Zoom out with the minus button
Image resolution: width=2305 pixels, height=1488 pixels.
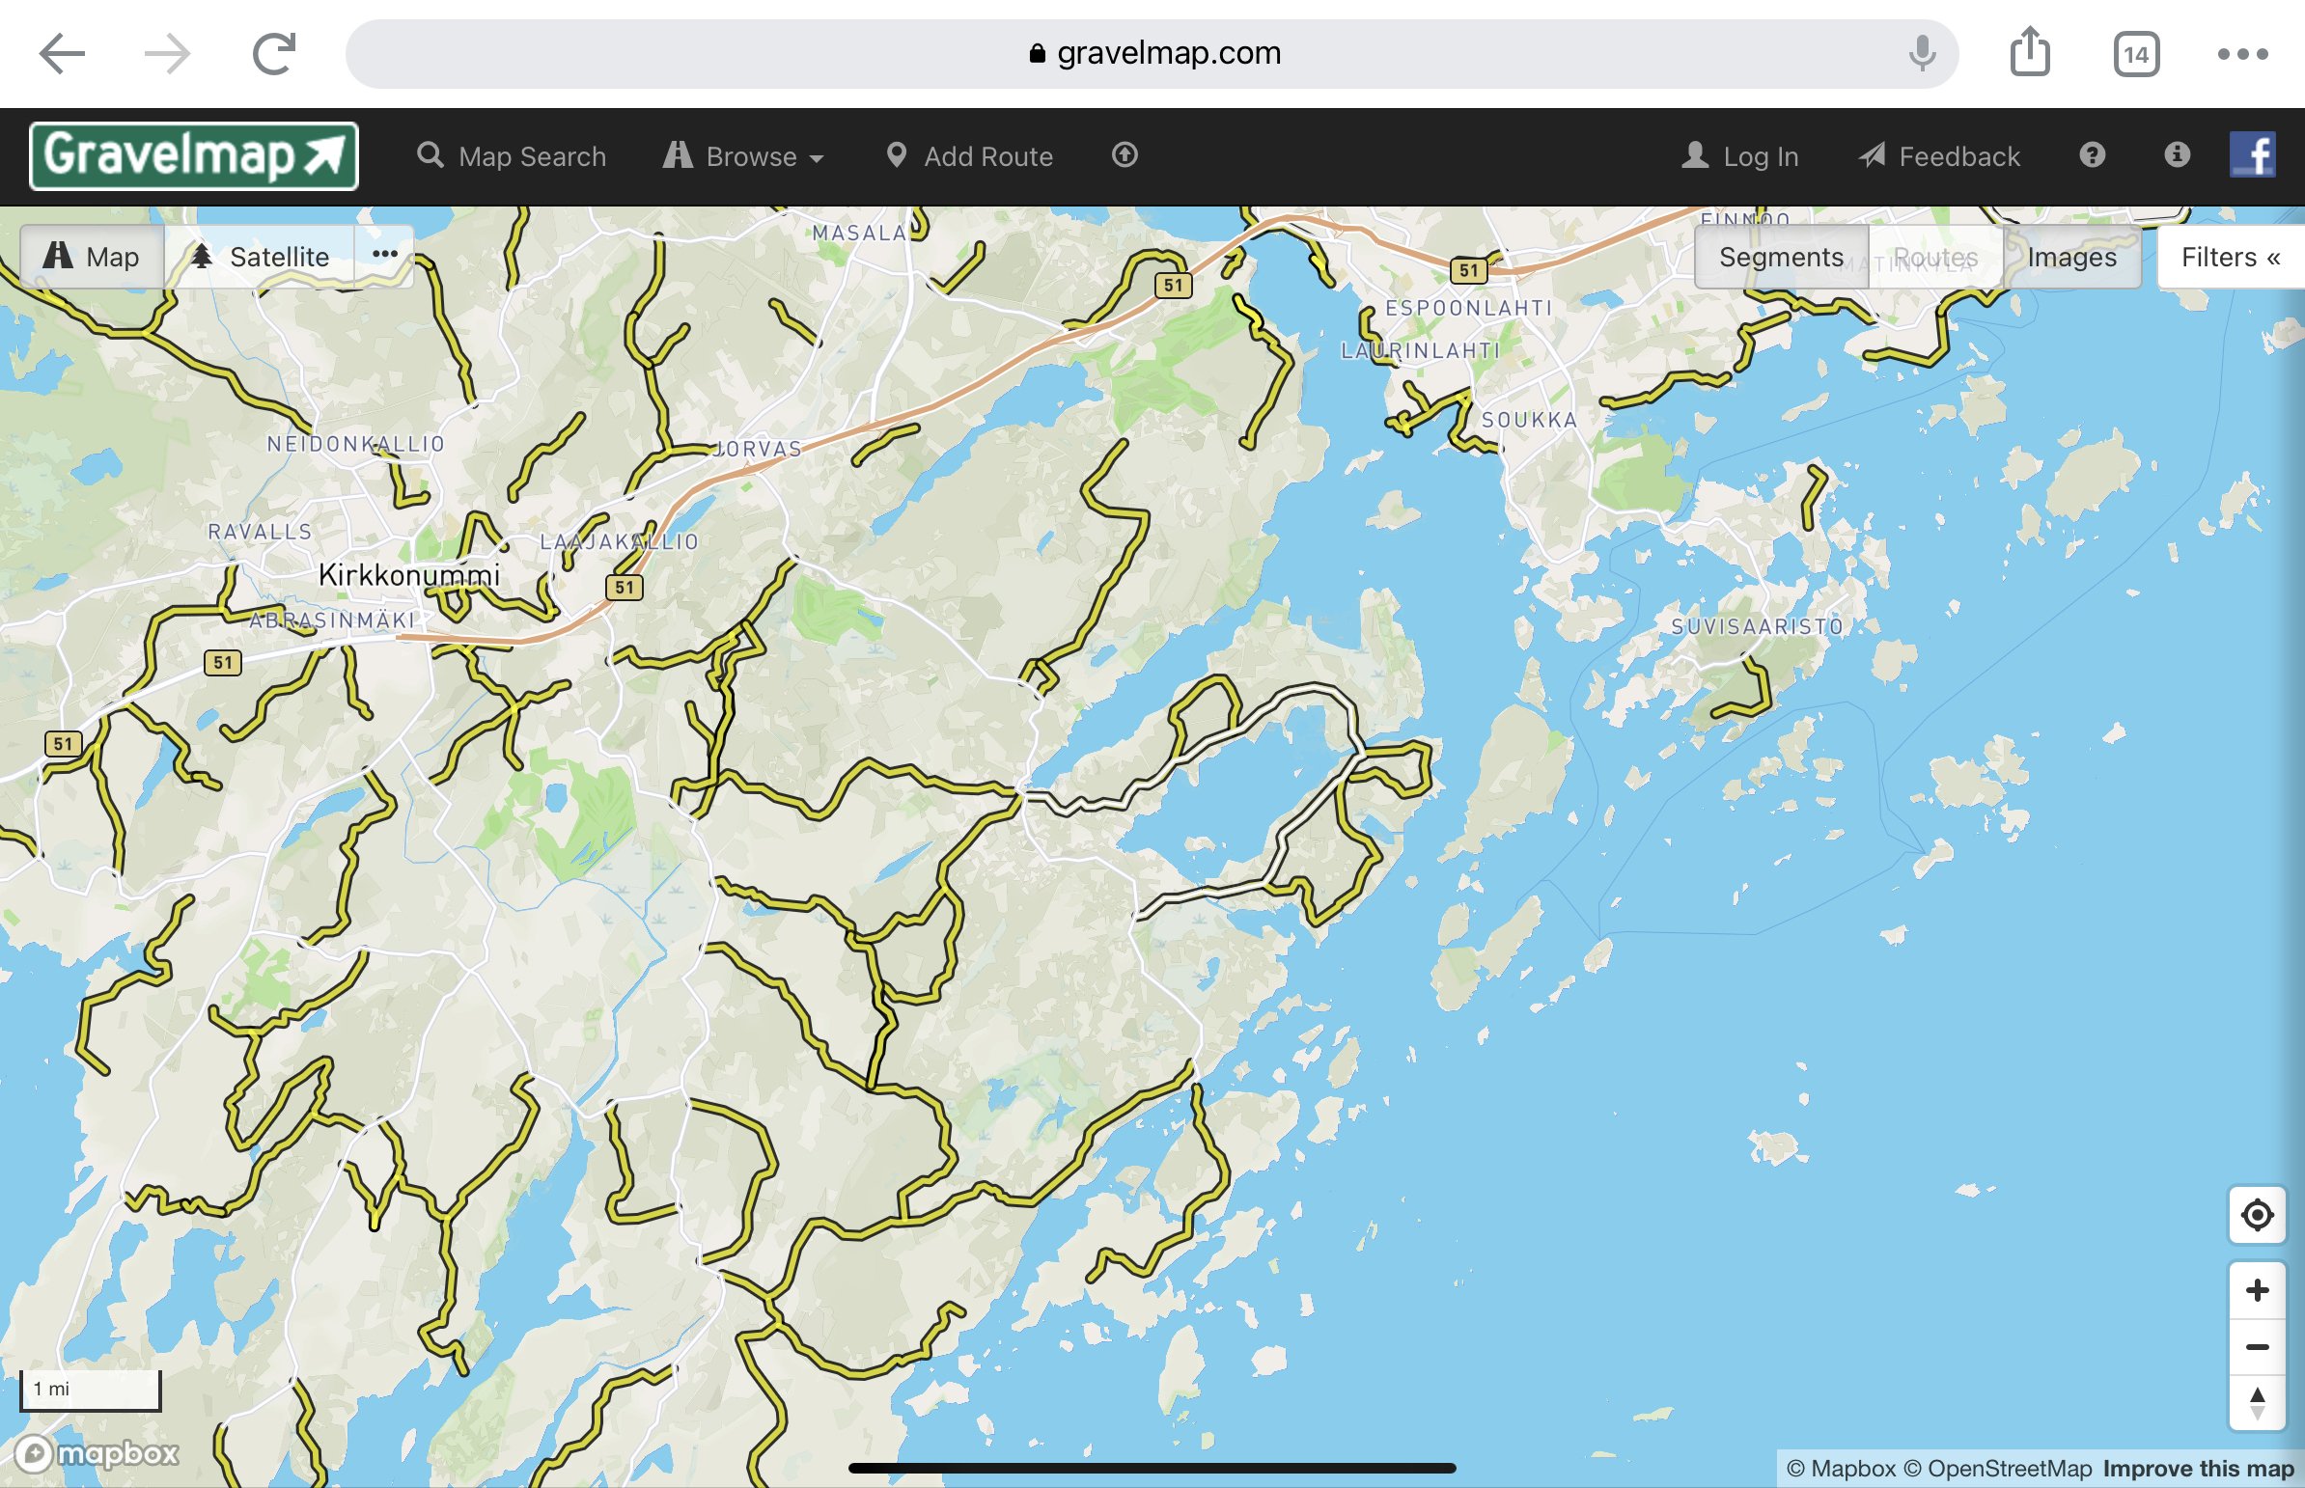pyautogui.click(x=2257, y=1347)
